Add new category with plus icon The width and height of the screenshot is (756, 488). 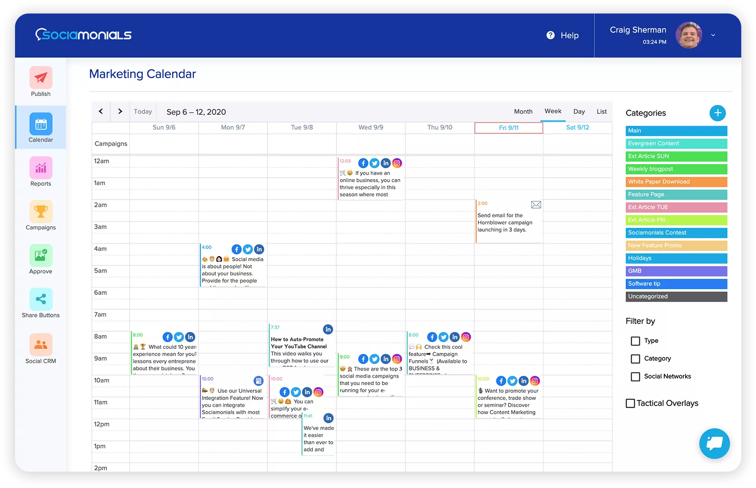coord(717,113)
